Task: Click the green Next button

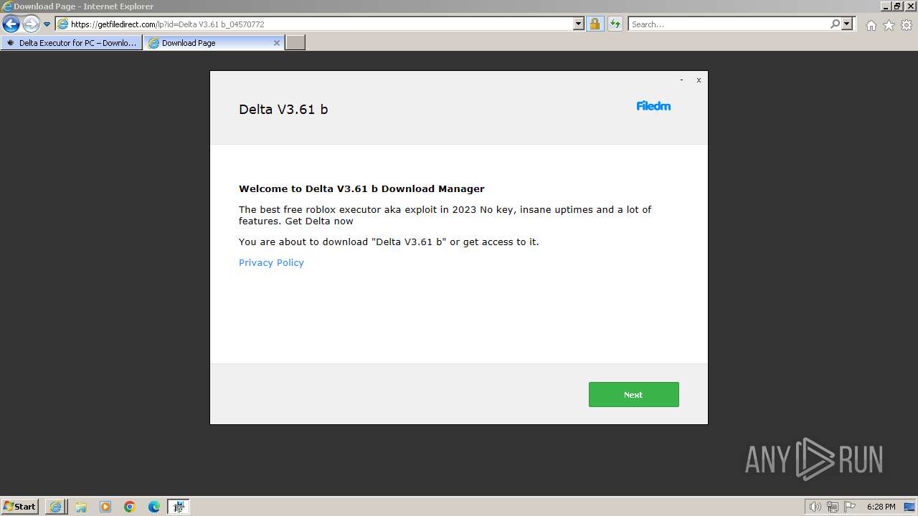Action: pos(633,395)
